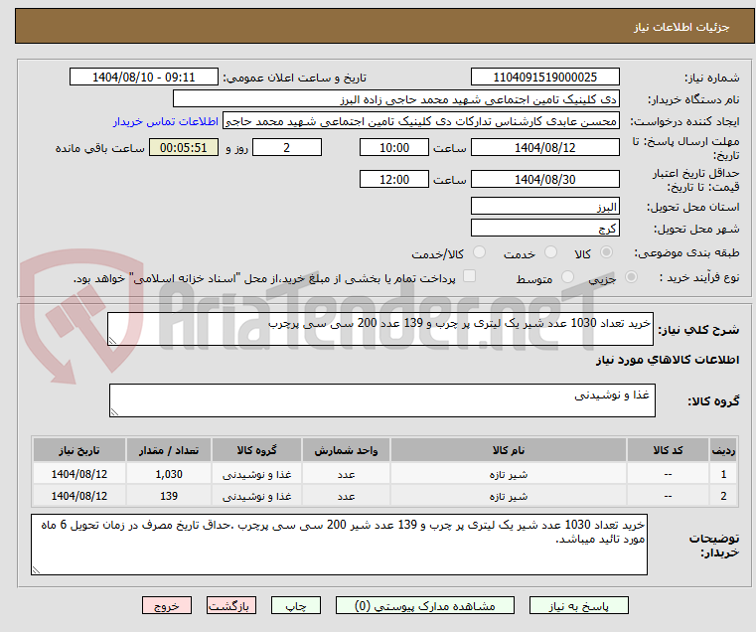Click the resize handle of توضیحات خریدار box

click(x=36, y=570)
